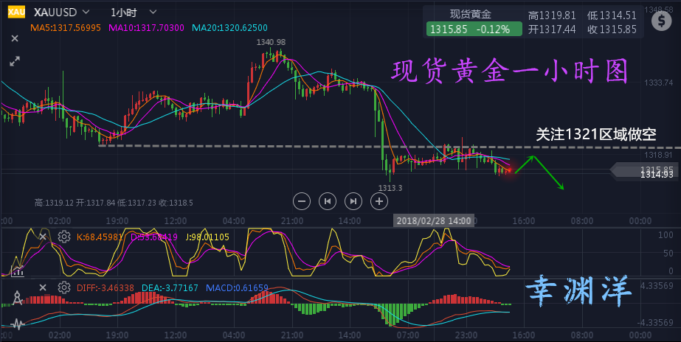The image size is (681, 342).
Task: Open KDJ indicator settings gear
Action: [64, 237]
